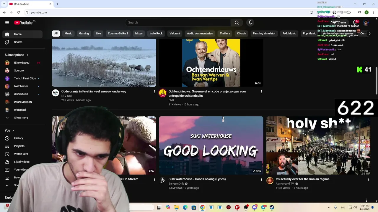Open Telegram from the taskbar
The height and width of the screenshot is (212, 378).
pos(263,207)
